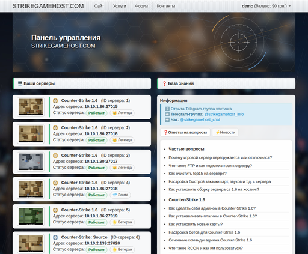Click the map thumbnail of server ID 3
308x254 pixels.
(x=31, y=162)
